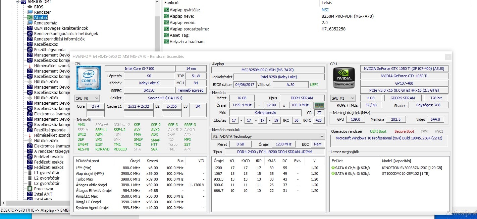Click the UEFI Boot label

[x=378, y=131]
